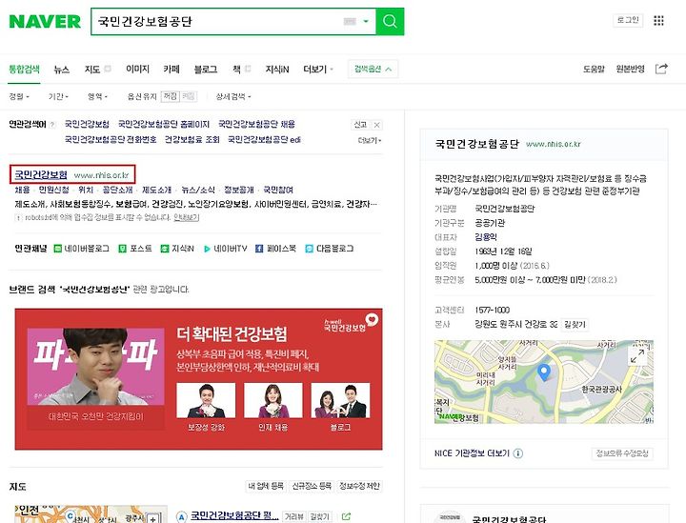Click the 정보오류 수정요청 button
Image resolution: width=686 pixels, height=523 pixels.
pos(622,453)
